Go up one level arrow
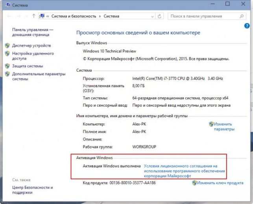The width and height of the screenshot is (253, 204). point(34,16)
